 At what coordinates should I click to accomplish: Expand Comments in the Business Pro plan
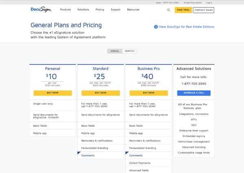[136, 156]
